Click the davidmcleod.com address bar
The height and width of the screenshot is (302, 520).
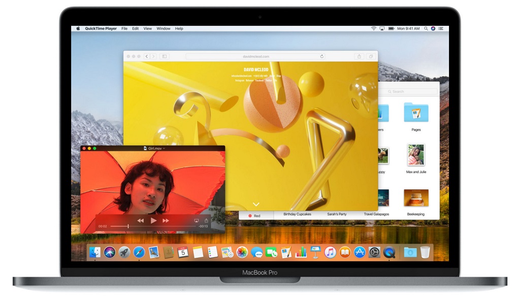click(255, 56)
